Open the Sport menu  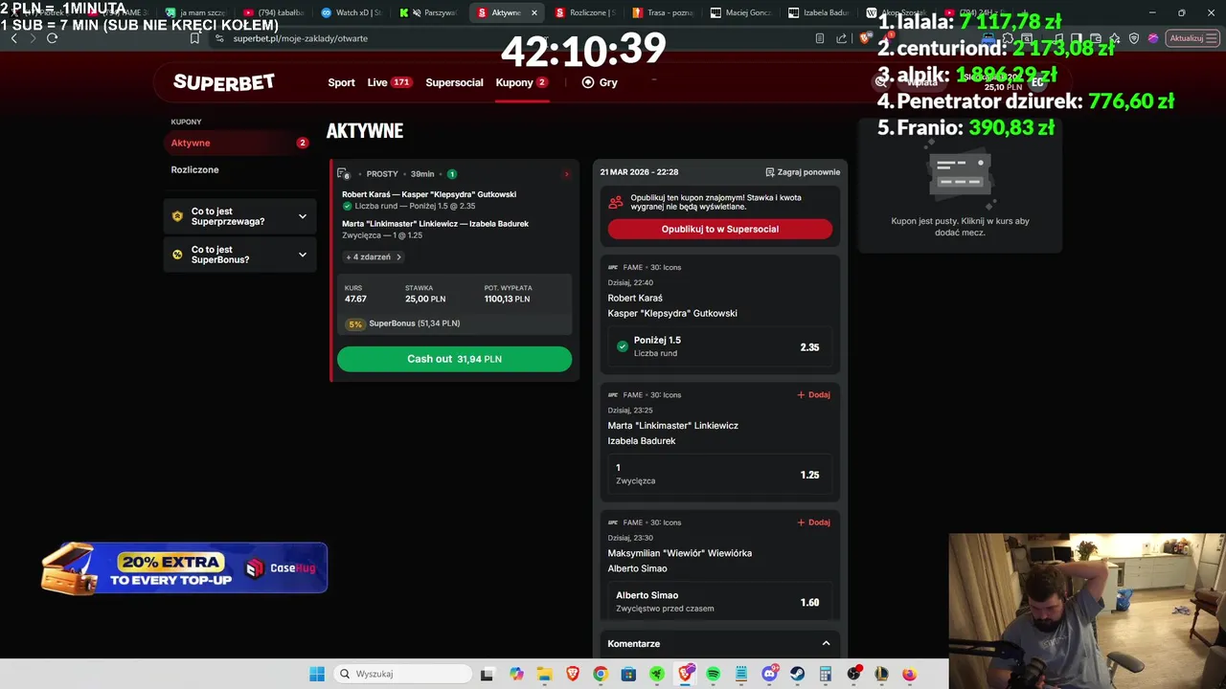341,82
